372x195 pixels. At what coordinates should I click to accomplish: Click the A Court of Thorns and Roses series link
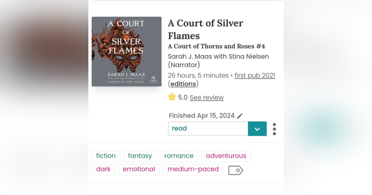click(x=217, y=46)
